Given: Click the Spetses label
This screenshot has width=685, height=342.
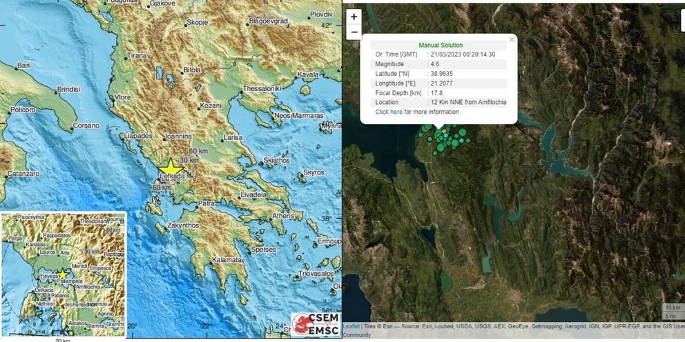Looking at the screenshot, I should pos(263,250).
